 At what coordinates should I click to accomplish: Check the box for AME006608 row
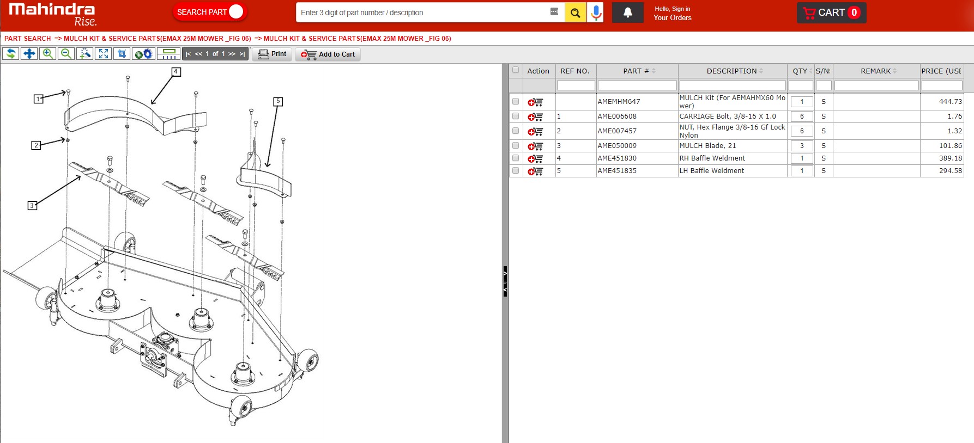click(x=516, y=116)
